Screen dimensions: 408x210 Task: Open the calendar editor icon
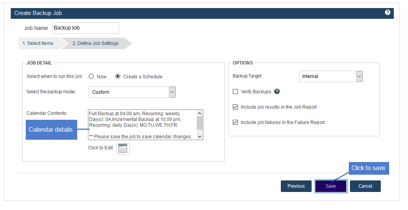point(123,149)
